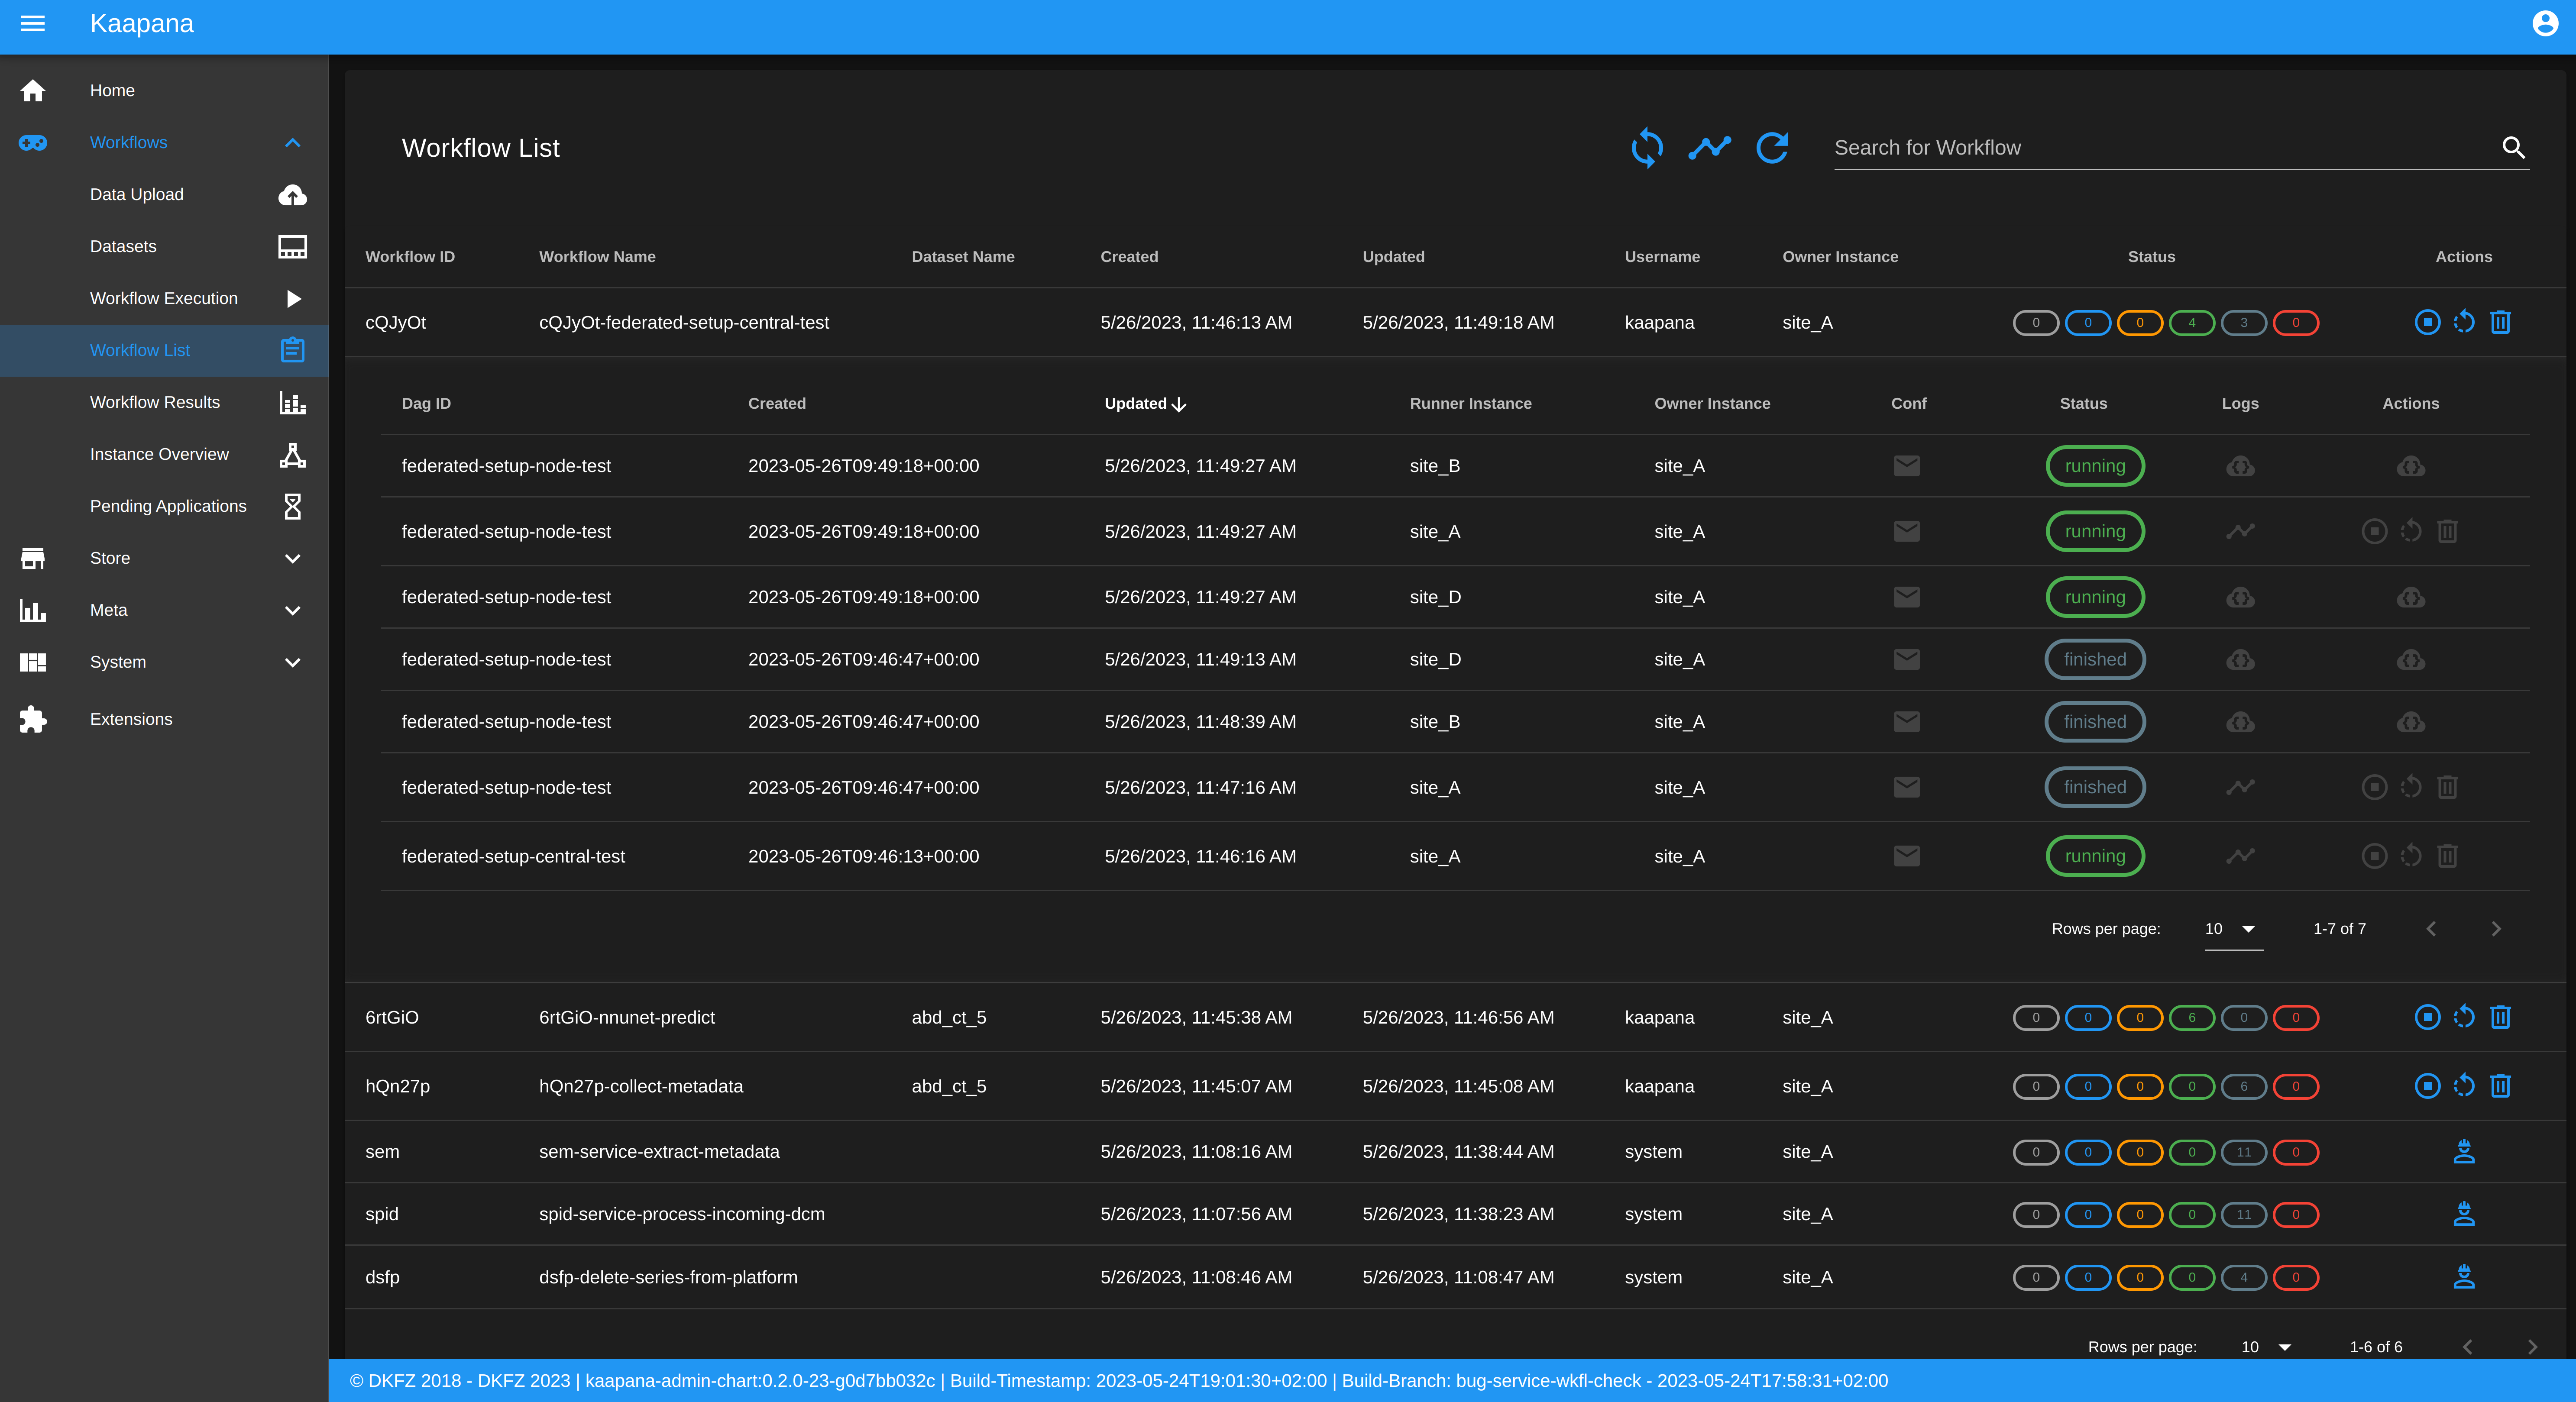Screen dimensions: 2576x1402
Task: Open the user account icon
Action: pyautogui.click(x=2545, y=23)
